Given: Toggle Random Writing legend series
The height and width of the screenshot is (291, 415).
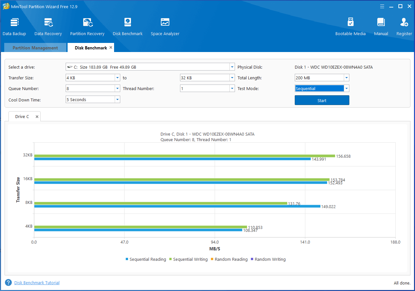Looking at the screenshot, I should 268,259.
